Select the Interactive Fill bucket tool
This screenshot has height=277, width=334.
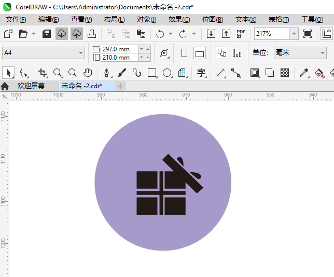click(x=319, y=73)
